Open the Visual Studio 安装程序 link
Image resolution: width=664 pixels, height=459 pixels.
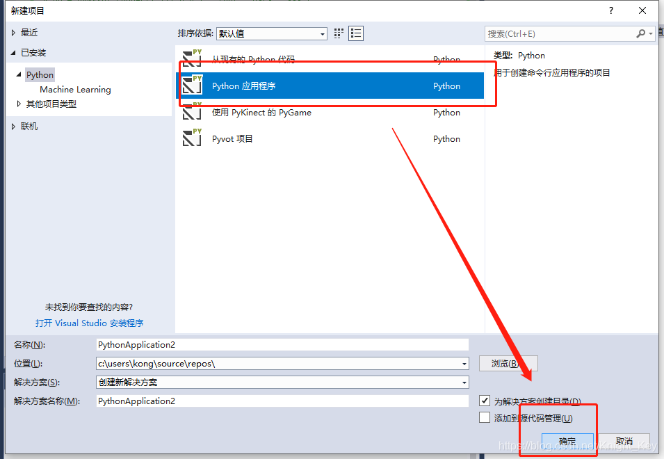[89, 323]
